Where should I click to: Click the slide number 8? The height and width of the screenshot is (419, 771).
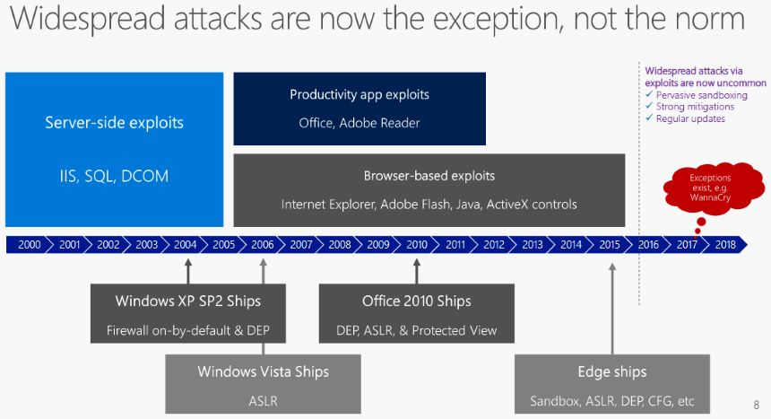coord(757,406)
